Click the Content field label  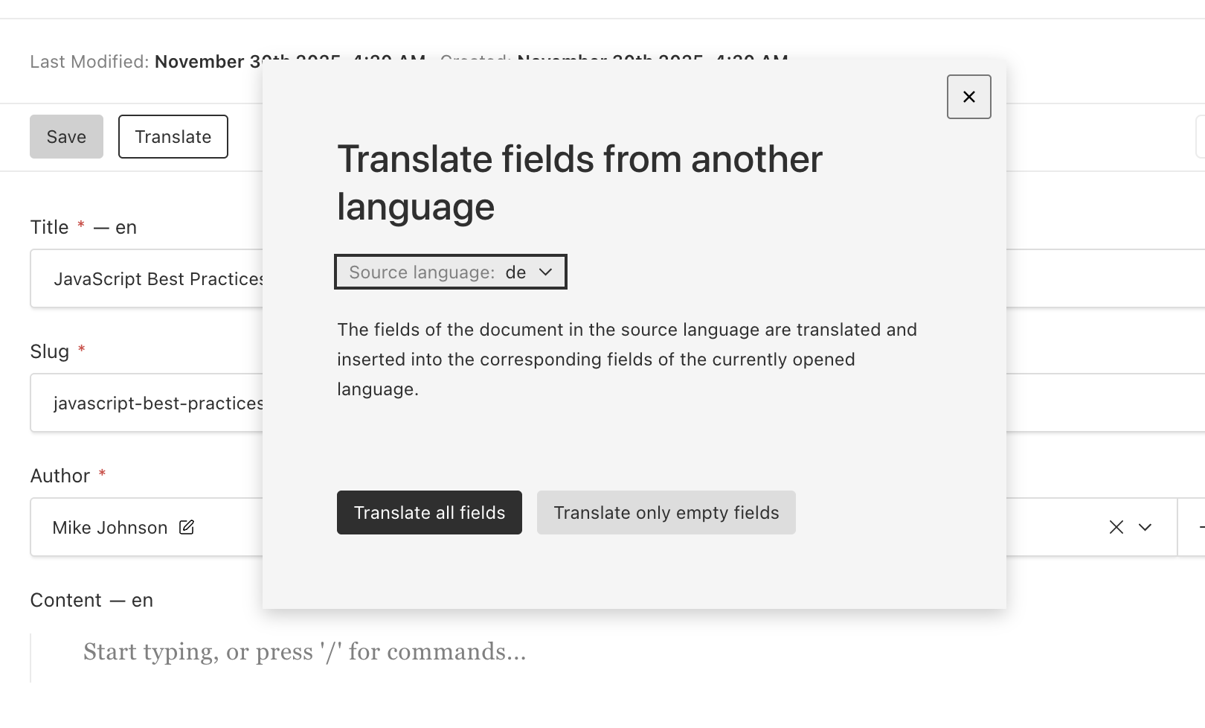pyautogui.click(x=65, y=601)
